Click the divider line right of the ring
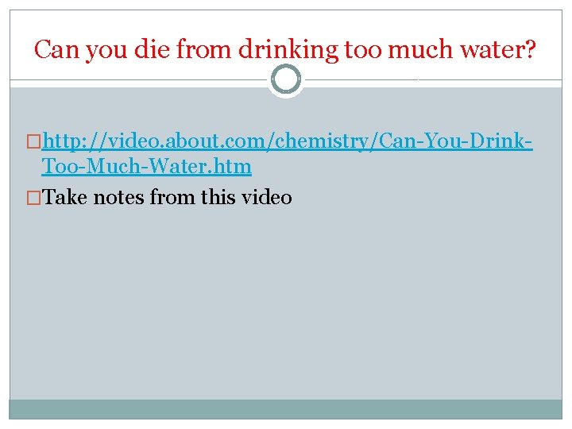572x429 pixels. 433,79
